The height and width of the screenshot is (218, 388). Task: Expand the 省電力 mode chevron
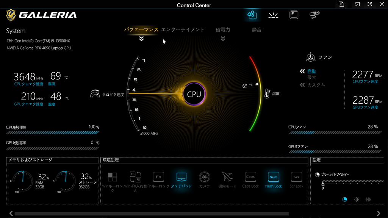coord(223,39)
